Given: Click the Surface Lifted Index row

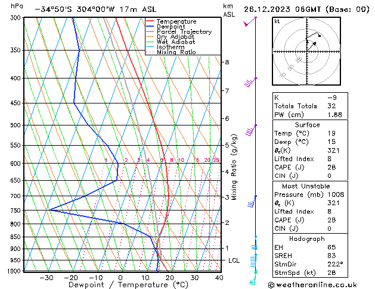Looking at the screenshot, I should click(310, 159).
